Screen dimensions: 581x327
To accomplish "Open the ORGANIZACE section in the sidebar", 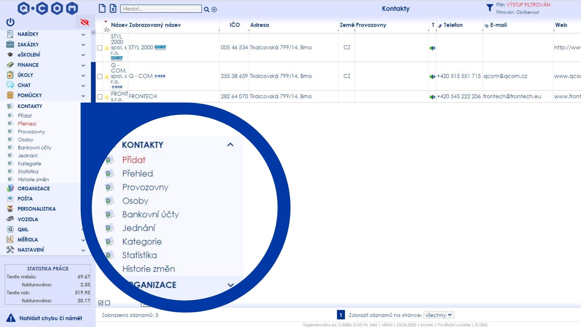I will pyautogui.click(x=34, y=188).
